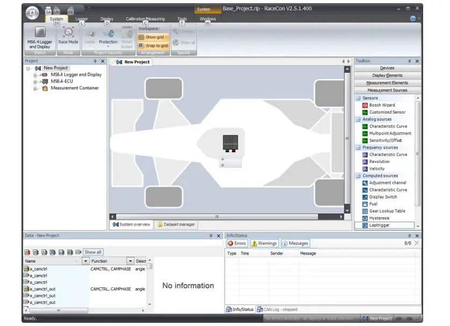Collapse the Frequency sources group

[x=358, y=147]
